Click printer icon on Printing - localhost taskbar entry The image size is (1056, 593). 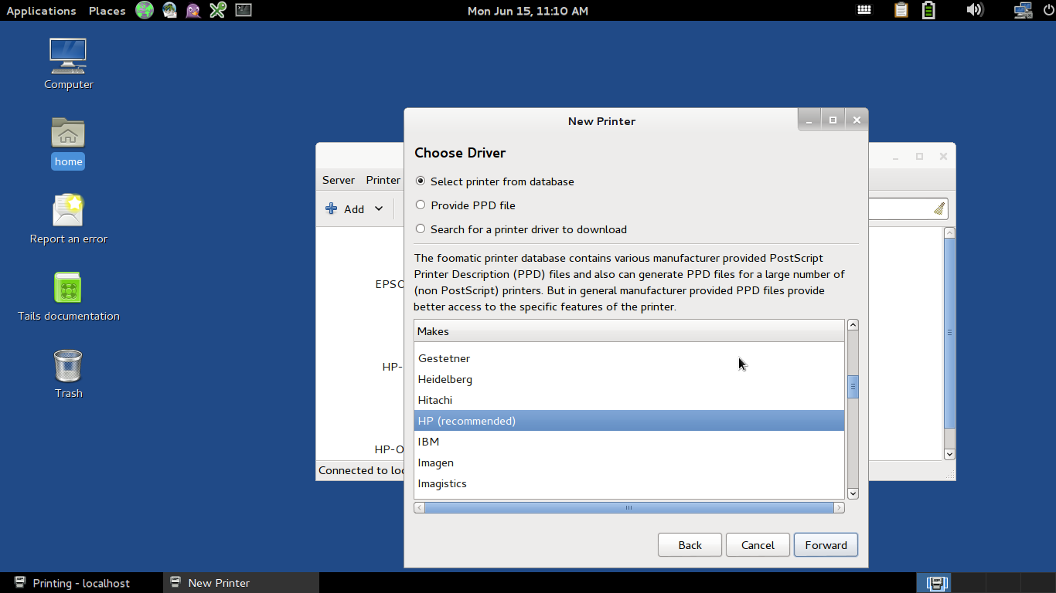(19, 583)
